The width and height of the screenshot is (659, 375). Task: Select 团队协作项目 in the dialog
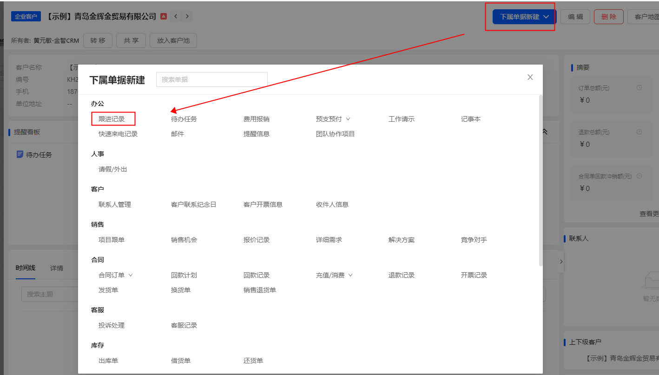coord(336,134)
